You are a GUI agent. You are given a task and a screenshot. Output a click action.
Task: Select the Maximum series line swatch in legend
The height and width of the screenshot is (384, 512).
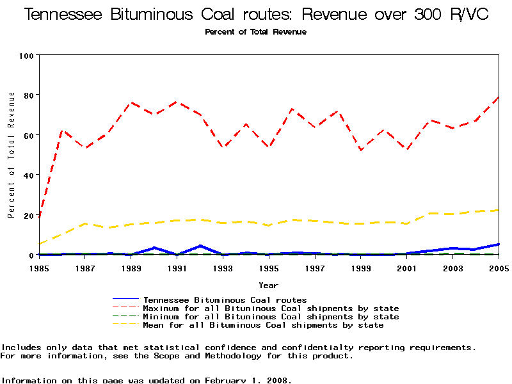[x=125, y=308]
